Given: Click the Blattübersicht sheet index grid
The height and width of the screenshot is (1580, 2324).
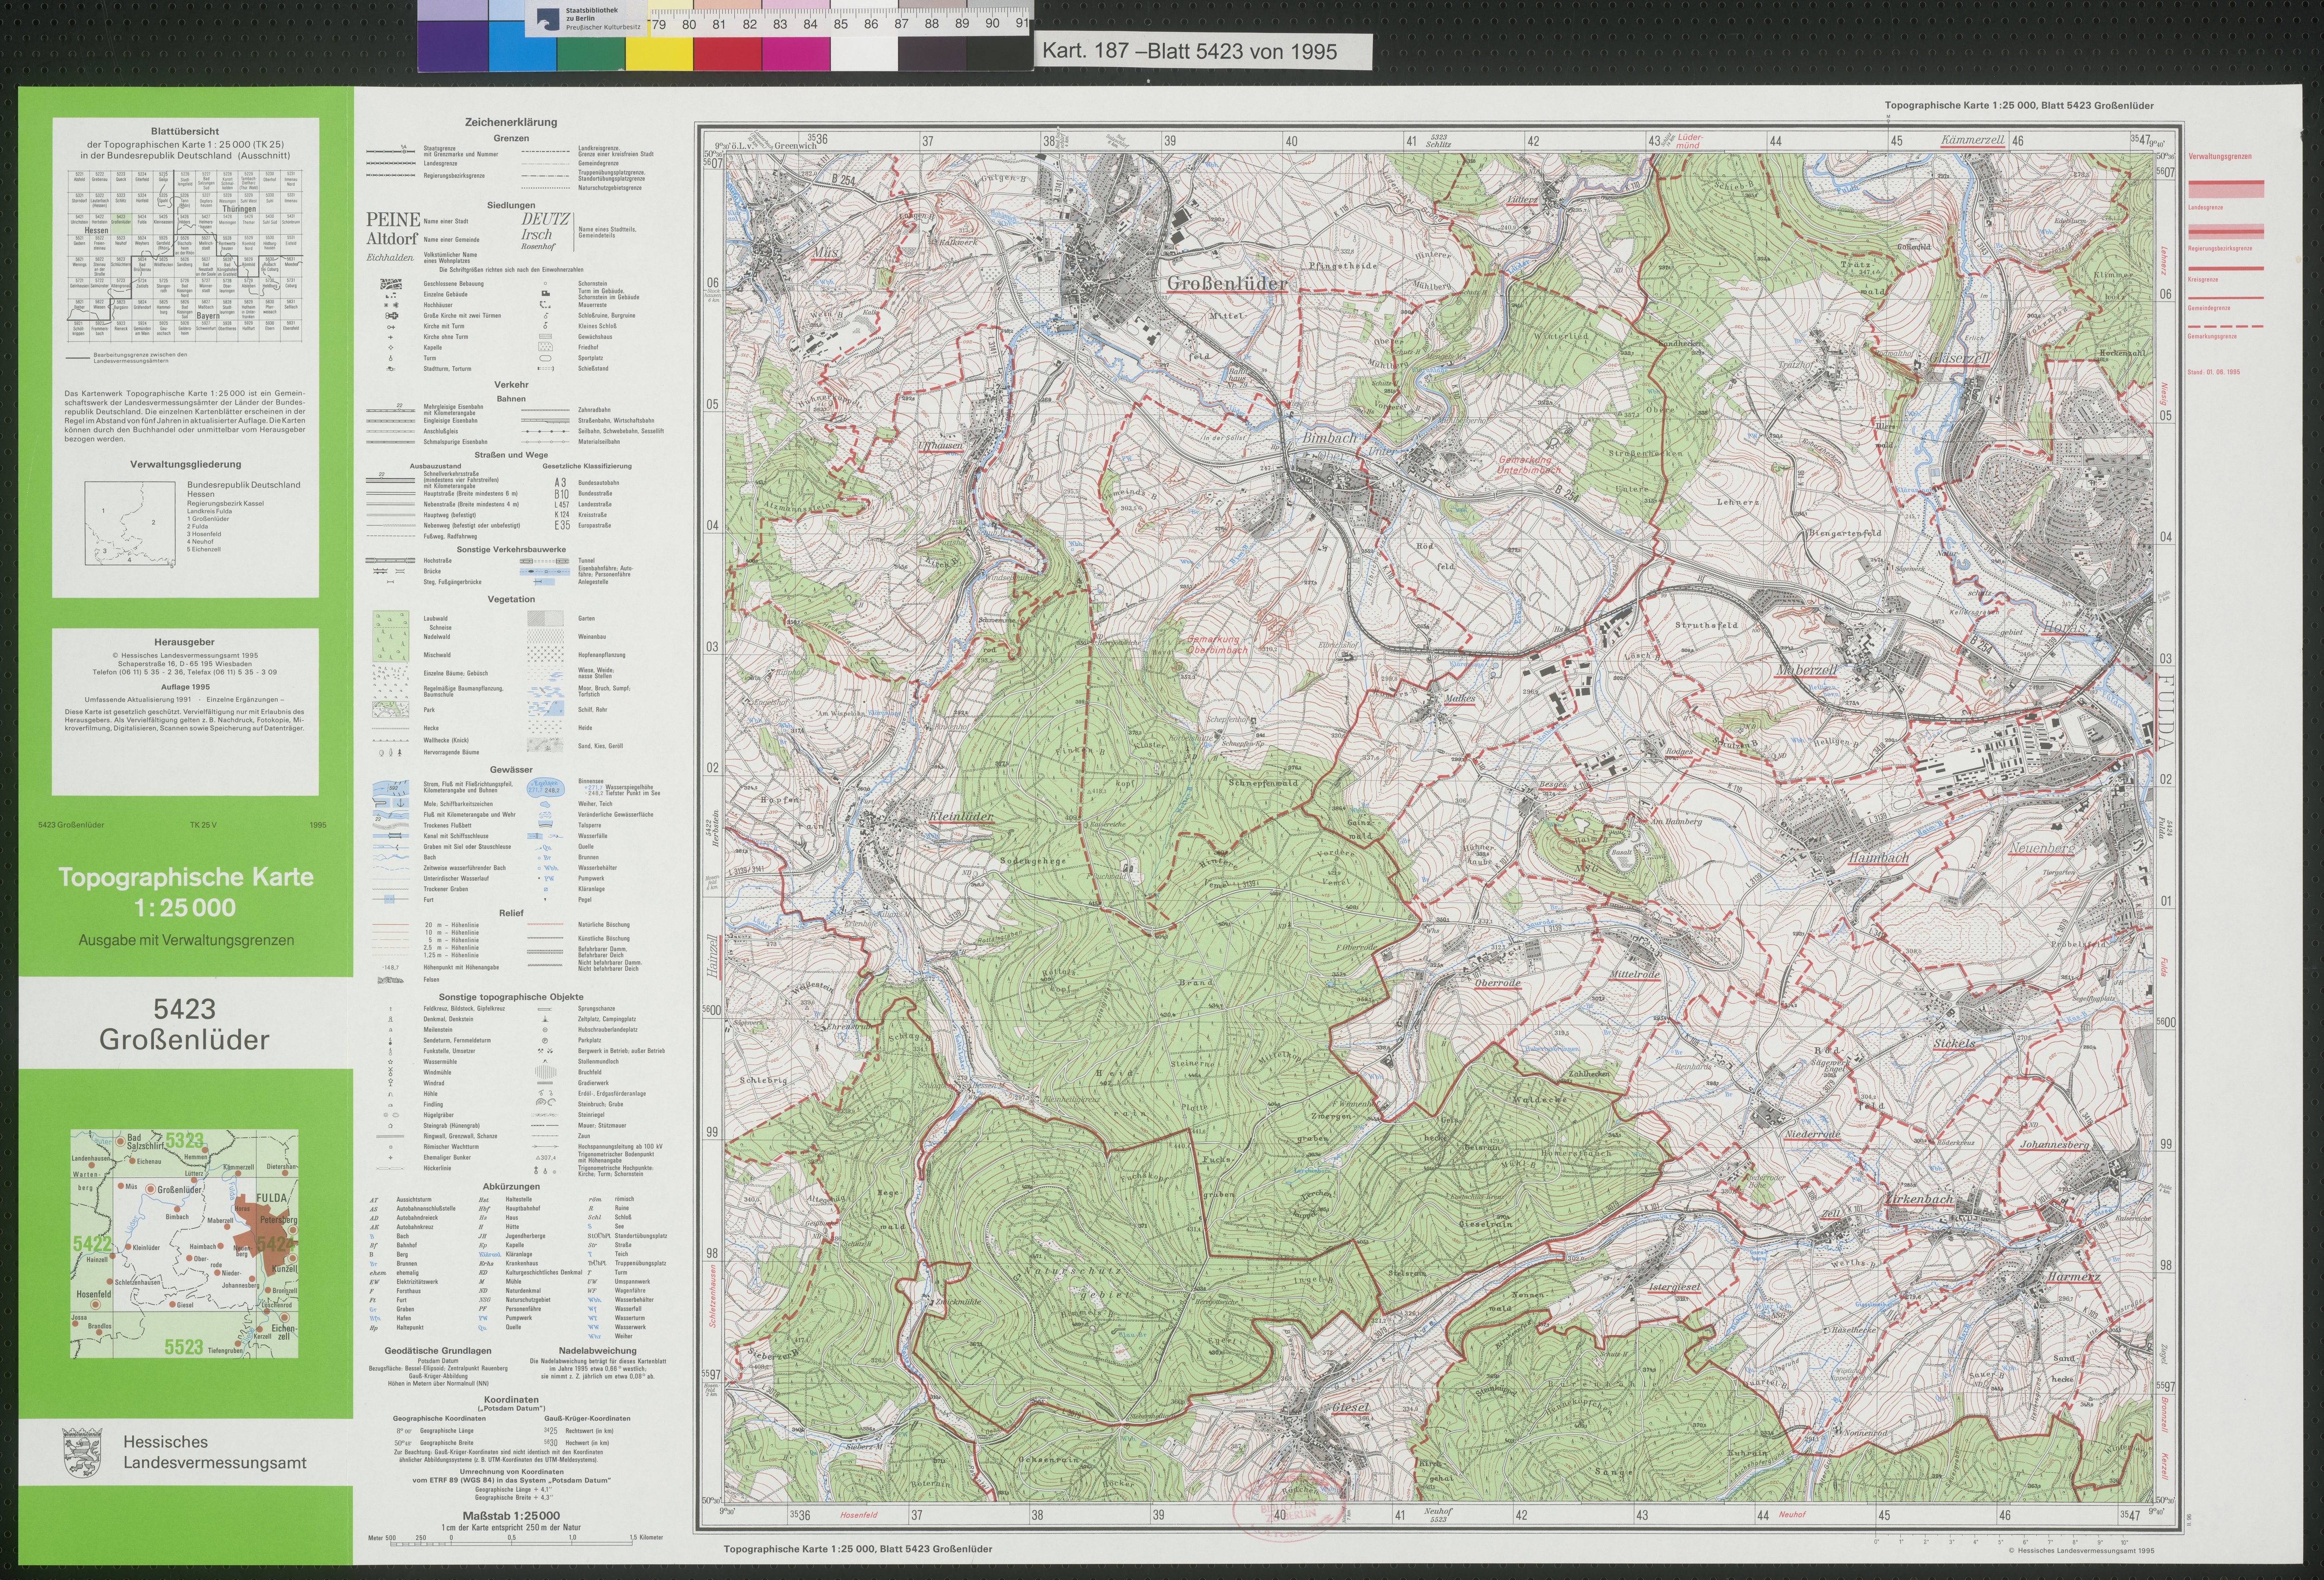Looking at the screenshot, I should (185, 255).
